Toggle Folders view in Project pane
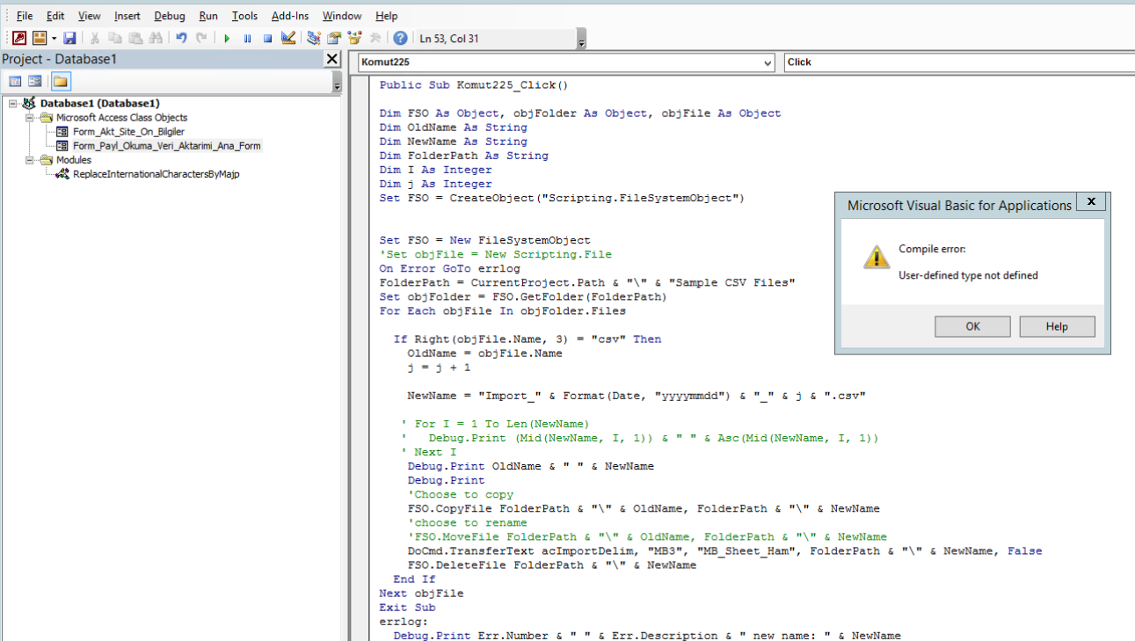1135x641 pixels. [60, 82]
